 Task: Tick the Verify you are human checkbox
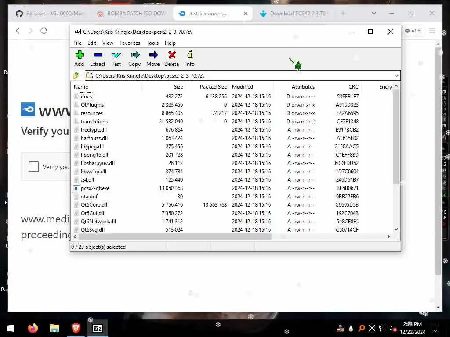pyautogui.click(x=33, y=166)
